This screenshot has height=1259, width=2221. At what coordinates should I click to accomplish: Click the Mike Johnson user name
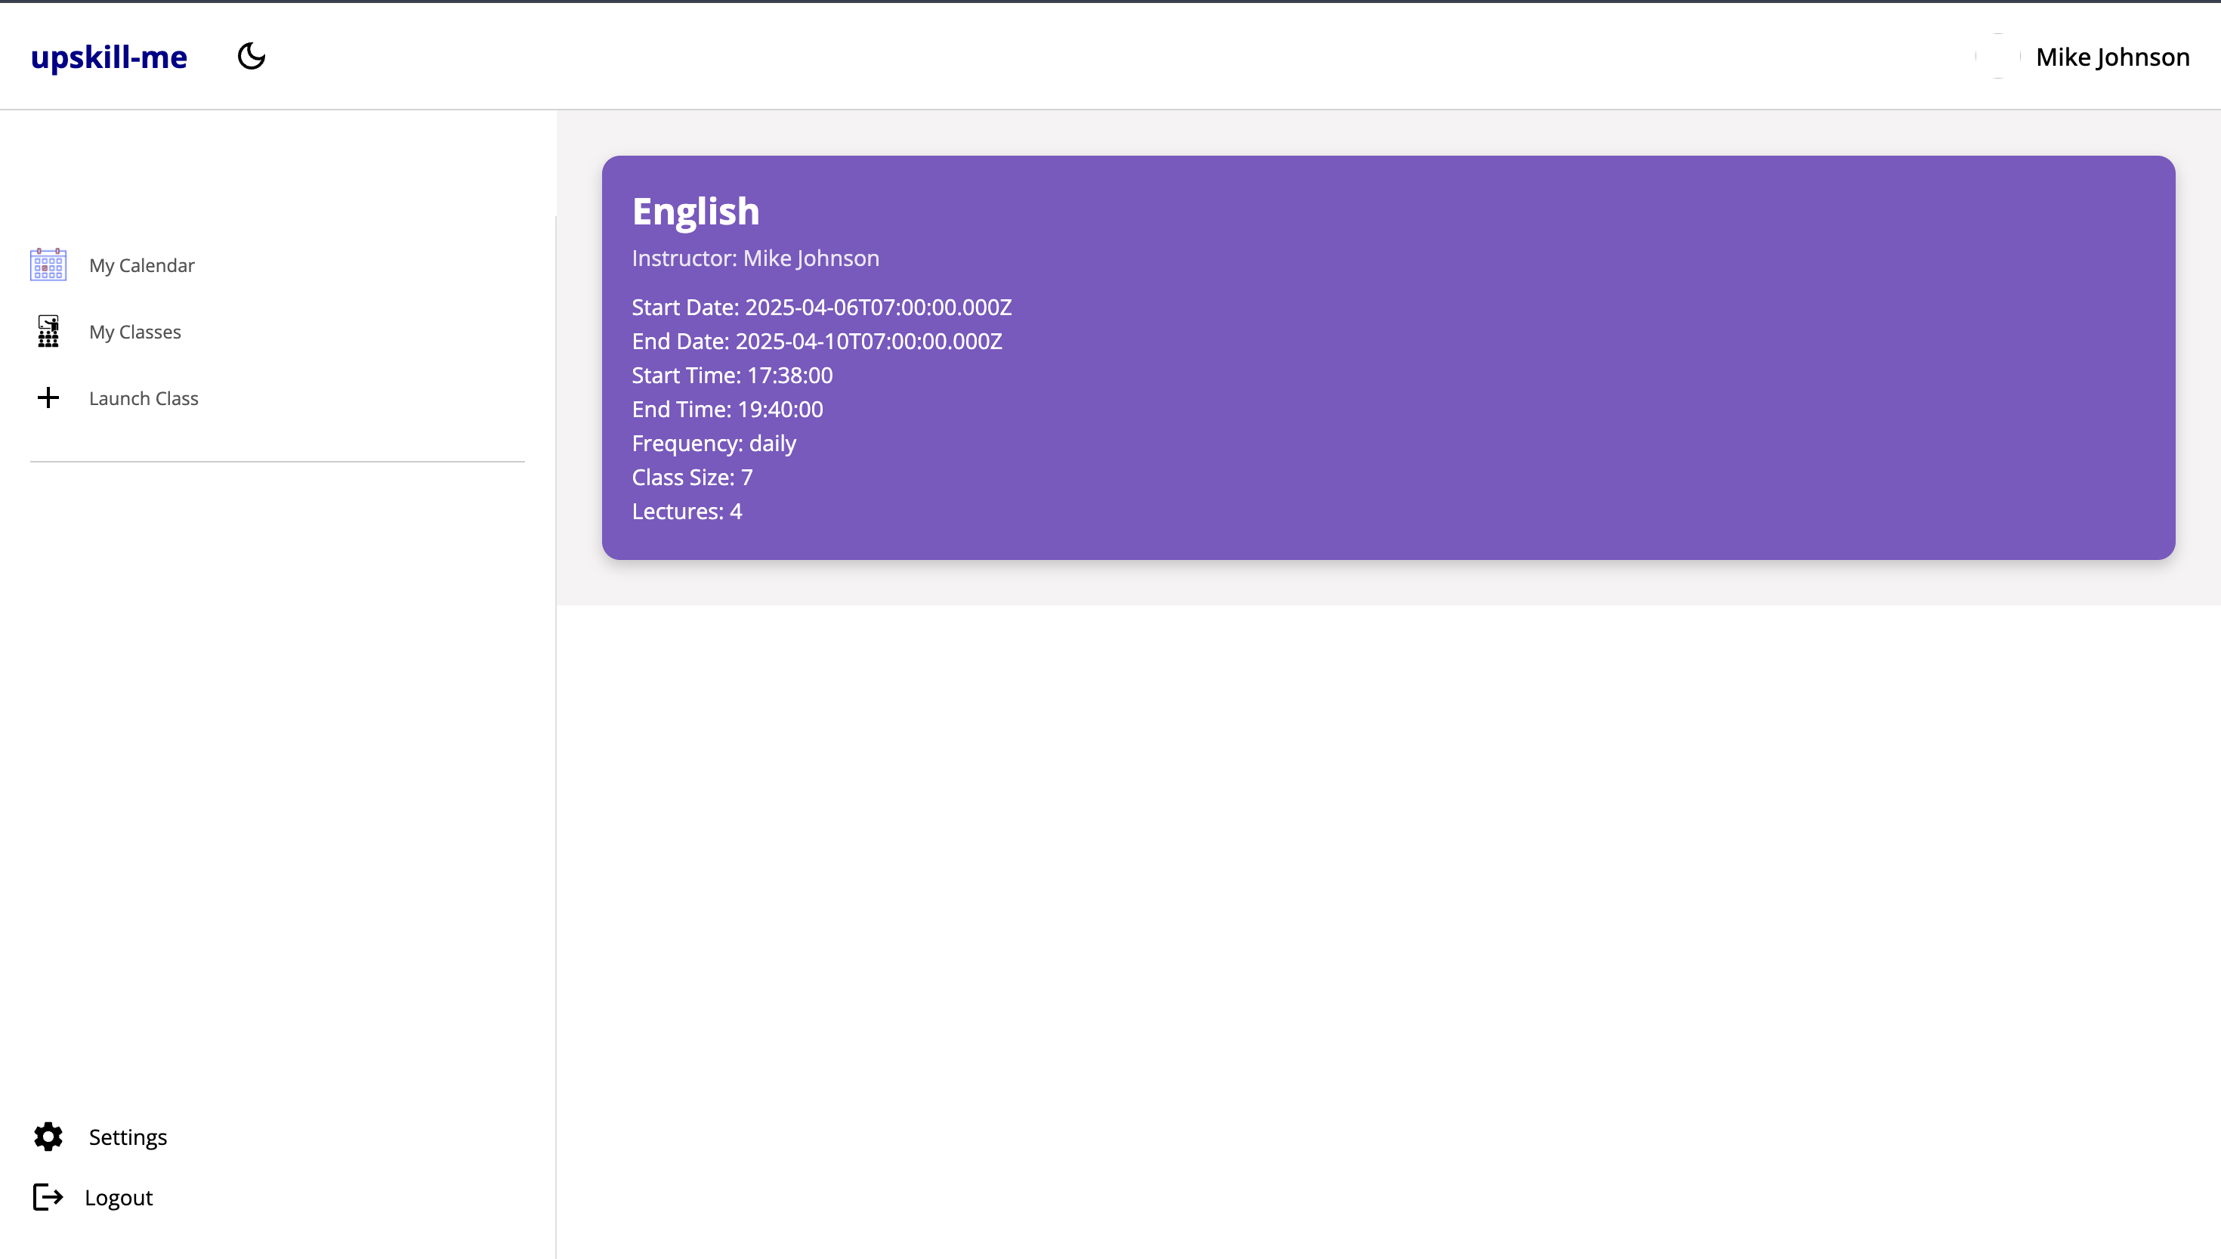coord(2112,57)
